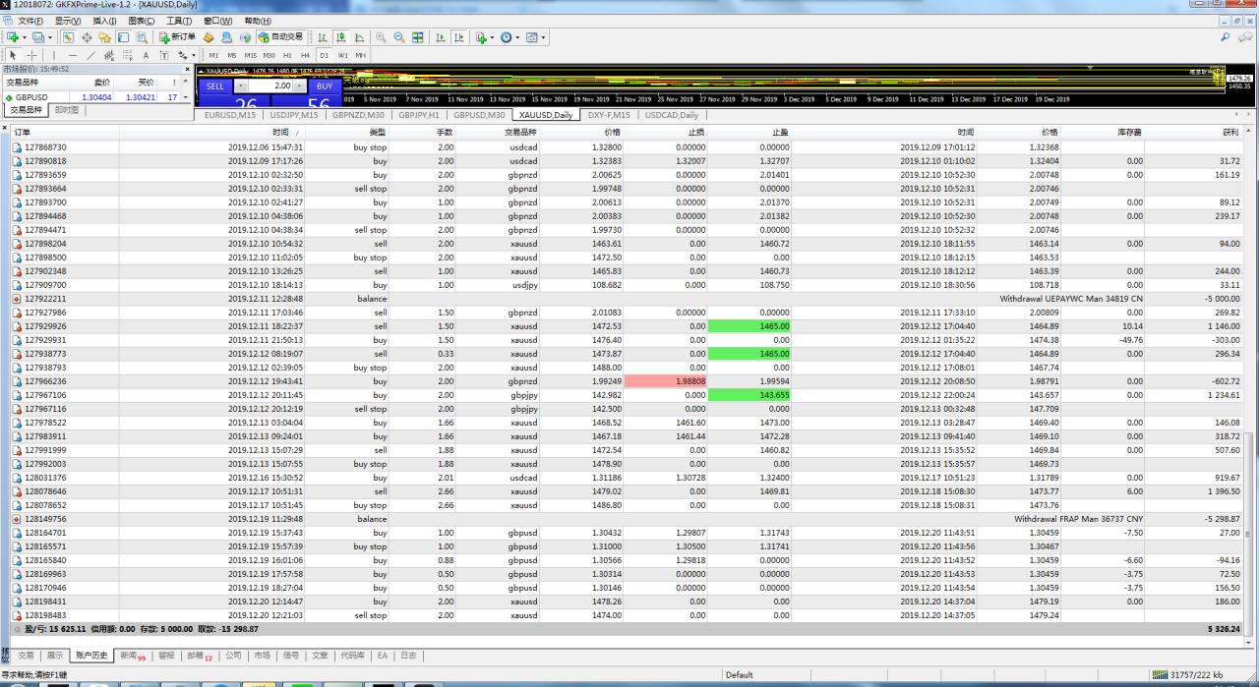The width and height of the screenshot is (1259, 687).
Task: Switch timeframe to M5
Action: click(232, 55)
